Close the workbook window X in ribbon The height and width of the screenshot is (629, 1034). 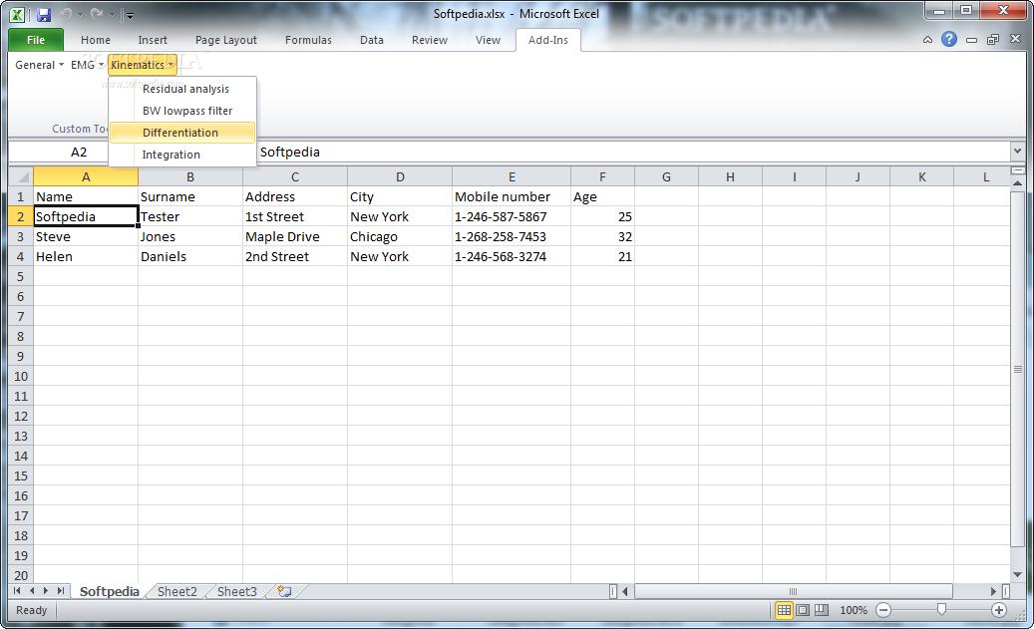click(x=1015, y=40)
